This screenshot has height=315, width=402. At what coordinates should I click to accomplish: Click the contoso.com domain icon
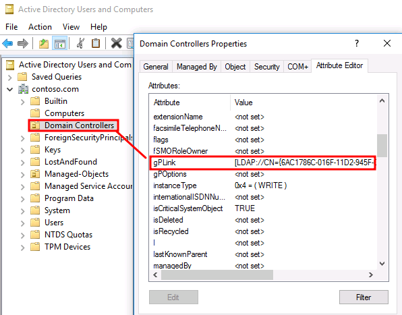(x=23, y=89)
